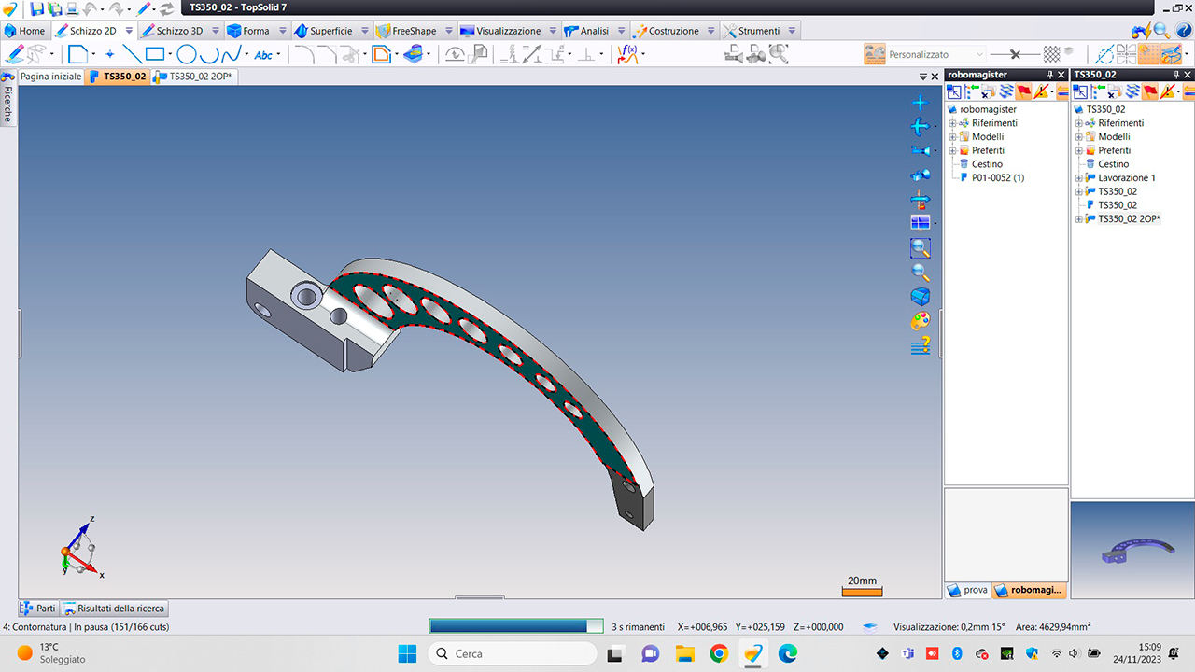Click the color palette icon in viewport

tap(921, 321)
